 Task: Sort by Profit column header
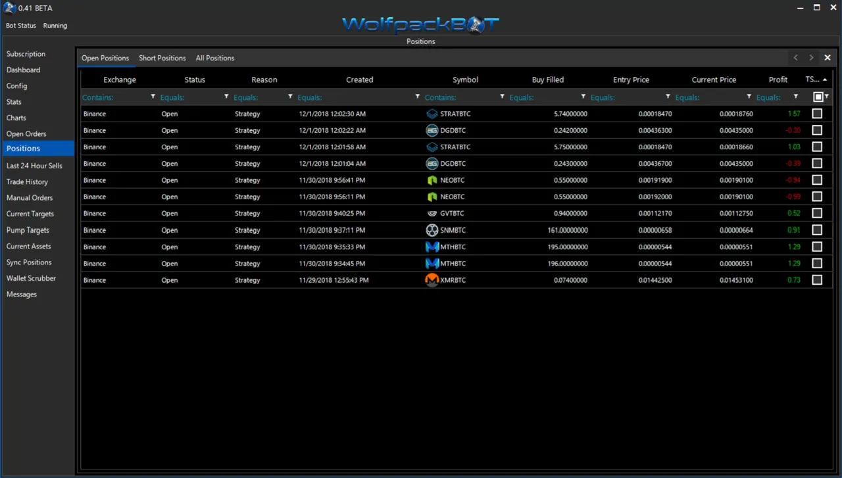point(778,80)
